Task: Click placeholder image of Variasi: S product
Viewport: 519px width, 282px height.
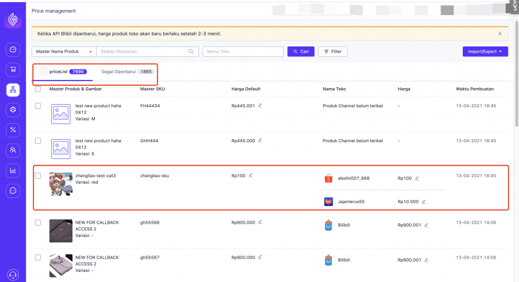Action: 61,149
